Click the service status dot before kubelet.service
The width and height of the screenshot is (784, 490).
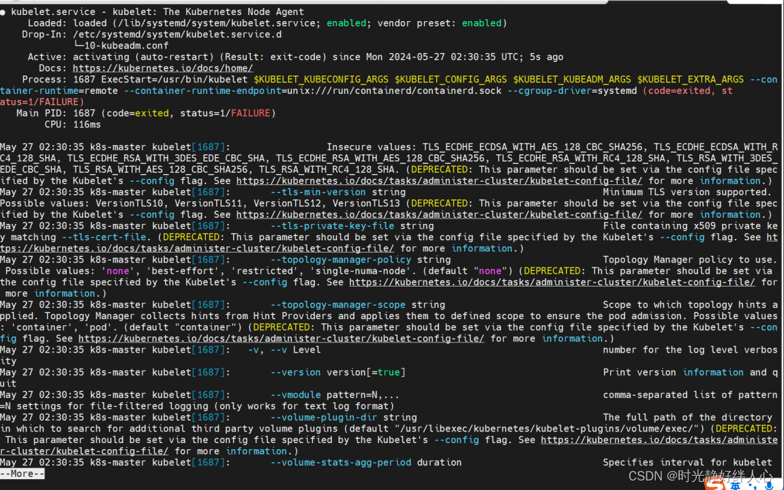click(x=3, y=12)
